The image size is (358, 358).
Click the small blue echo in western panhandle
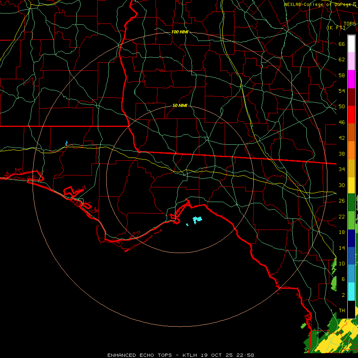(66, 143)
